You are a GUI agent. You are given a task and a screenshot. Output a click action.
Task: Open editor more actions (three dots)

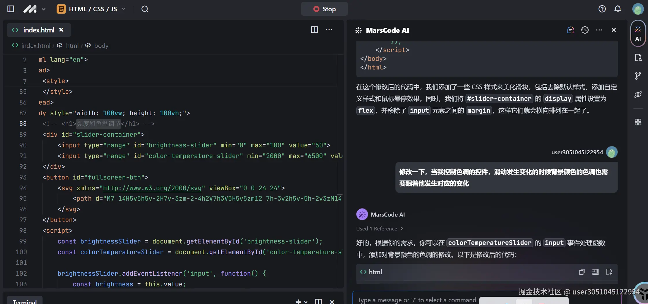coord(329,30)
